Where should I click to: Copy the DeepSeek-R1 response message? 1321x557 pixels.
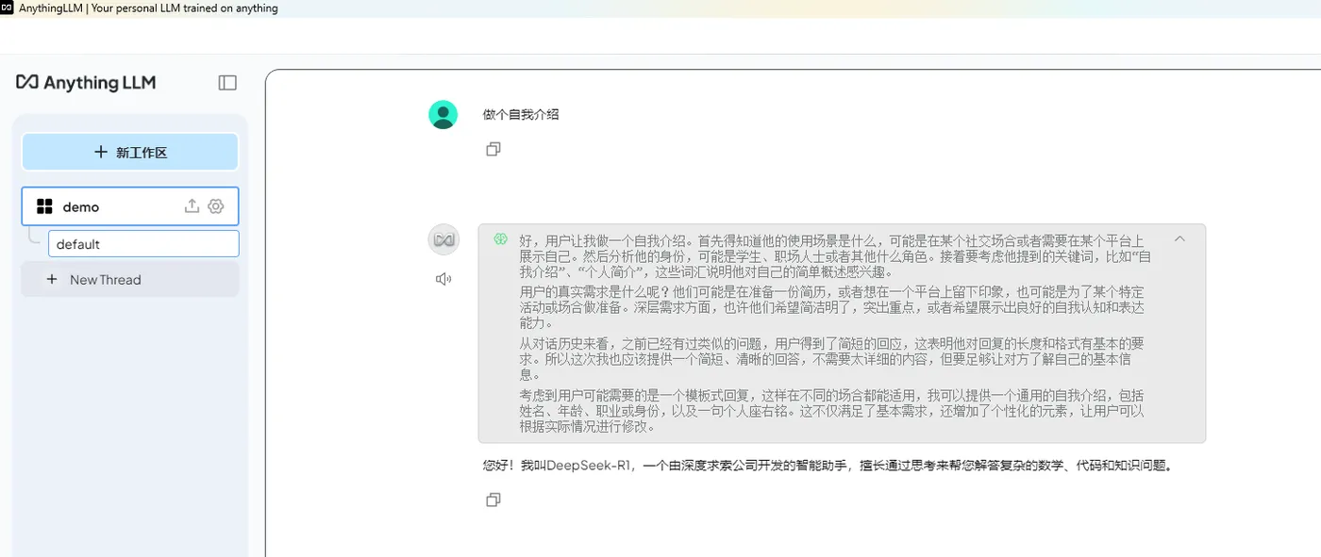[x=493, y=500]
